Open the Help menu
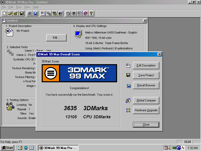 pyautogui.click(x=36, y=7)
